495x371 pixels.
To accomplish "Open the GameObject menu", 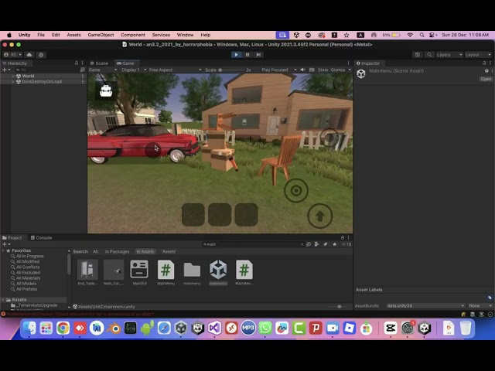I will coord(101,35).
